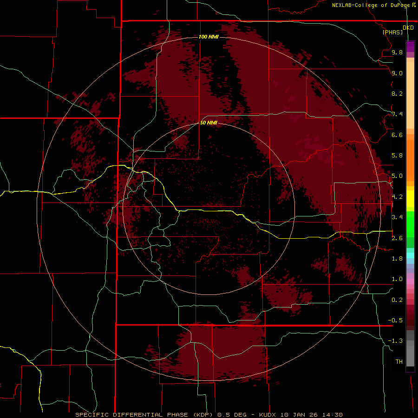Image resolution: width=418 pixels, height=418 pixels.
Task: Click the yellow segment of the color bar
Action: (410, 199)
